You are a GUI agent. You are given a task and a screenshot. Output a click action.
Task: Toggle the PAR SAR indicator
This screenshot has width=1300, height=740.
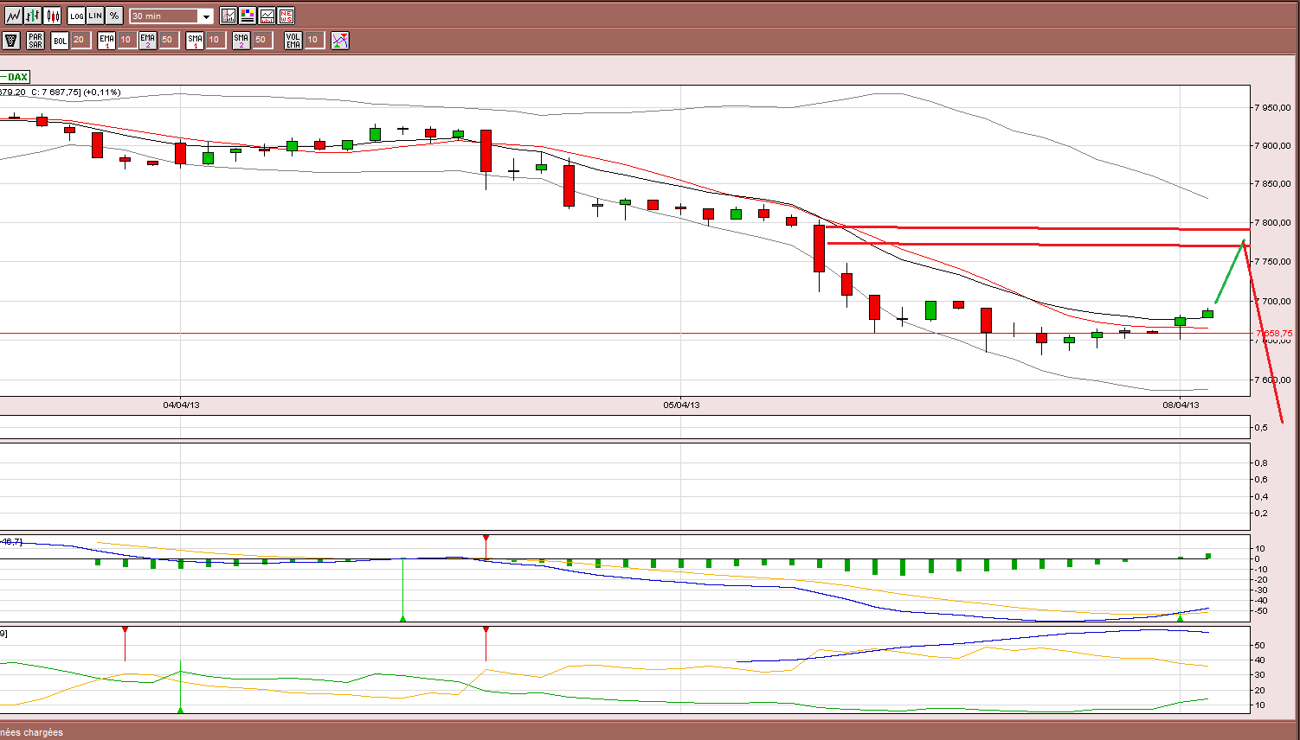tap(35, 40)
